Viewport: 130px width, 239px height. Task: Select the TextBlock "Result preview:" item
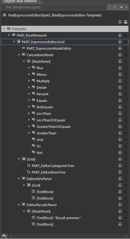click(59, 218)
